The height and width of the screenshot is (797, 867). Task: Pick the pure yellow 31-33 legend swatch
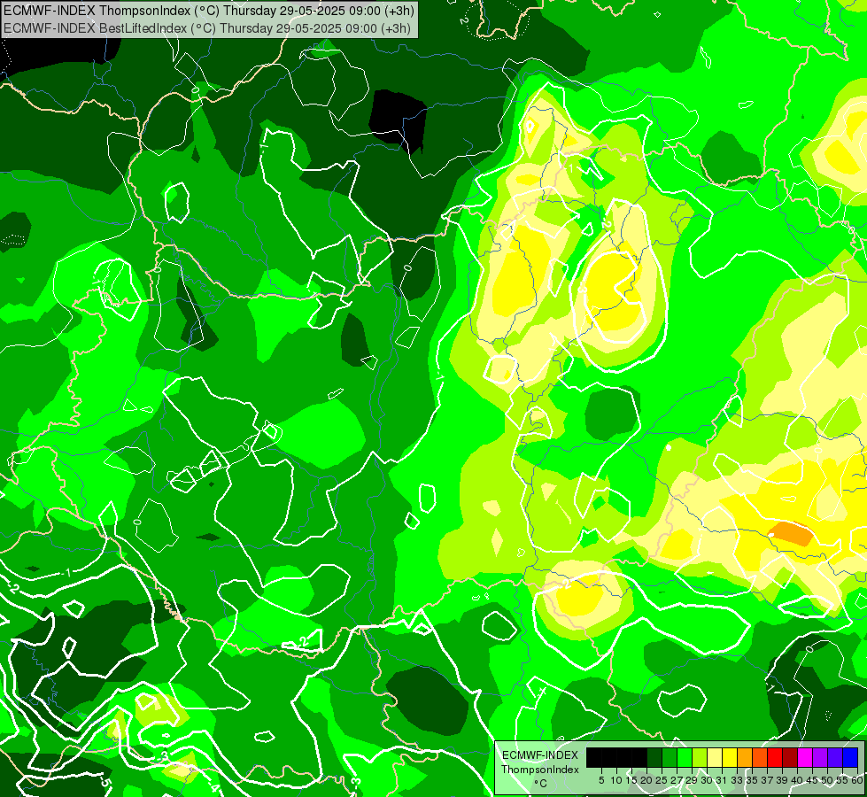pyautogui.click(x=730, y=757)
